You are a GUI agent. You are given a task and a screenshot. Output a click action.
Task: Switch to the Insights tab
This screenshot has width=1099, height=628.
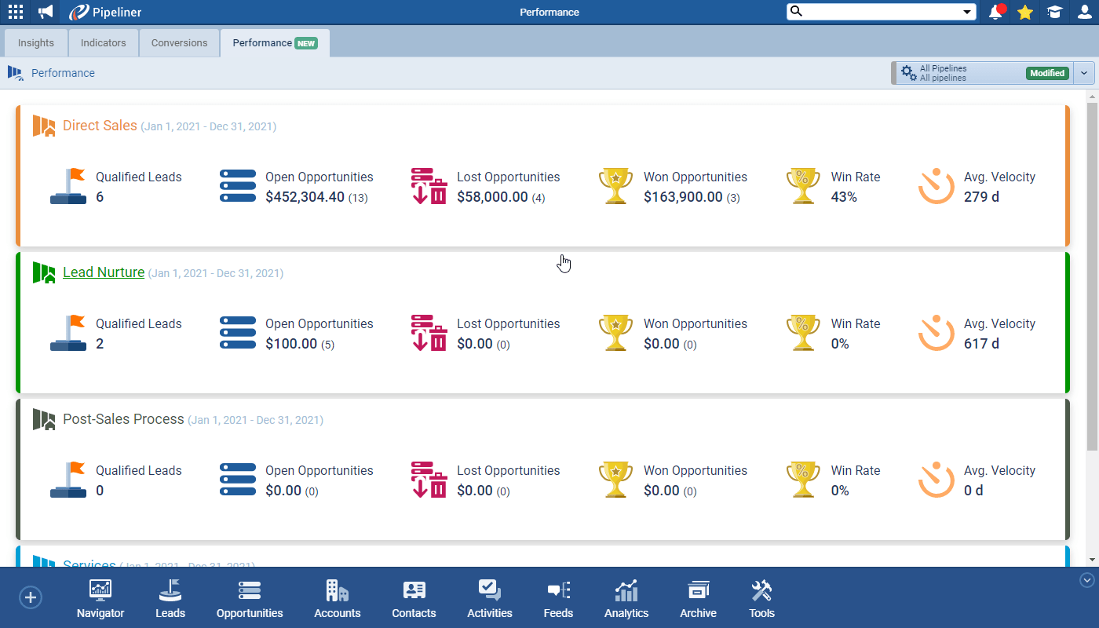tap(36, 43)
